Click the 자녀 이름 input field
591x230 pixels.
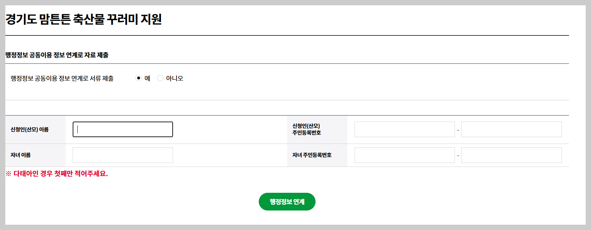pos(122,155)
